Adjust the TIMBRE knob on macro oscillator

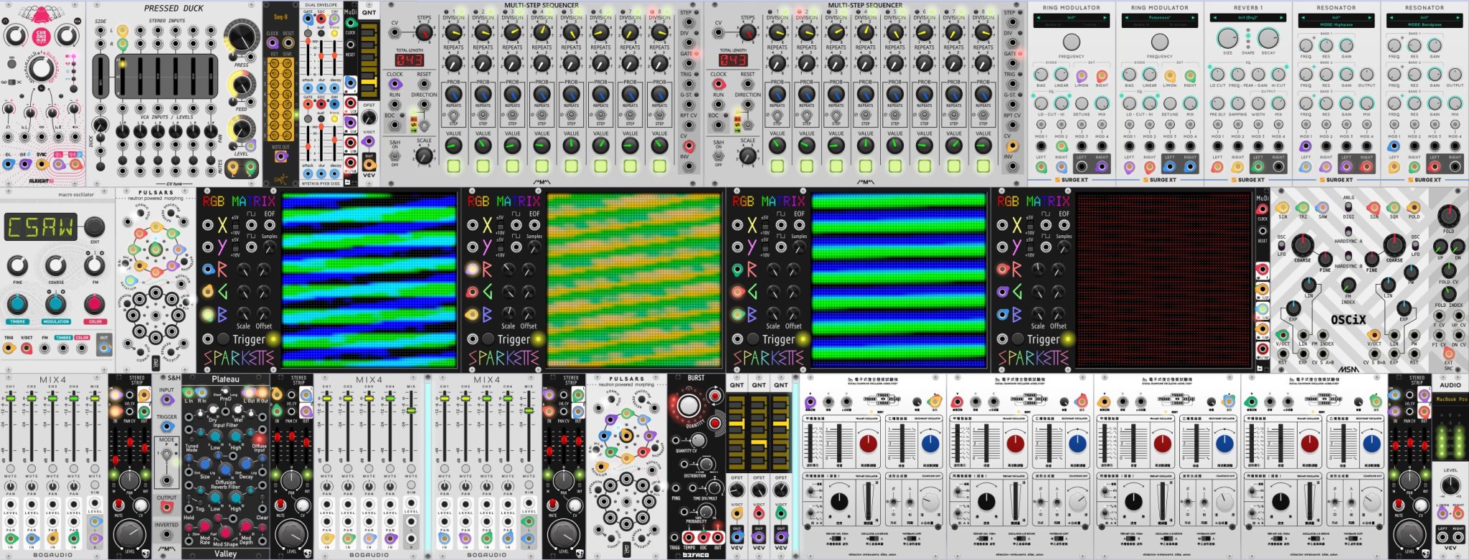(x=17, y=304)
